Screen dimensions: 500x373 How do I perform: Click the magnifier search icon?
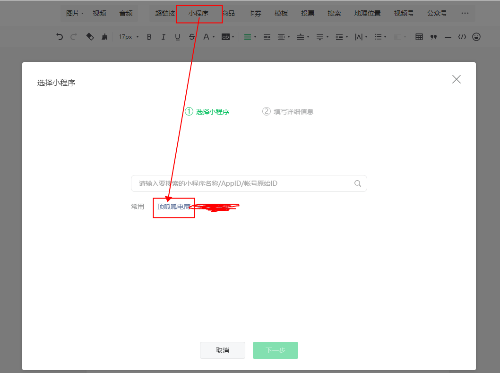[357, 183]
